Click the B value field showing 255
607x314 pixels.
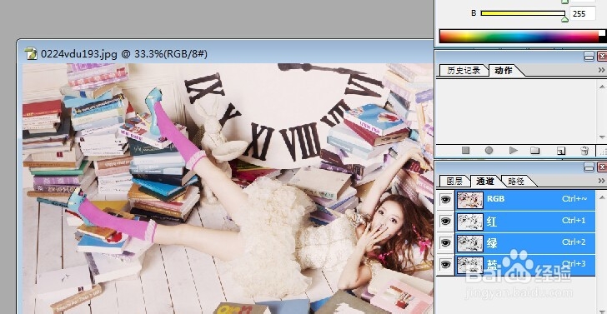pyautogui.click(x=583, y=13)
